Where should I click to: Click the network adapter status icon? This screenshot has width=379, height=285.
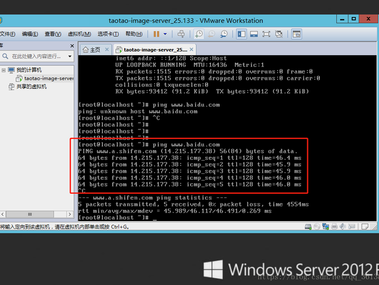tap(326, 227)
